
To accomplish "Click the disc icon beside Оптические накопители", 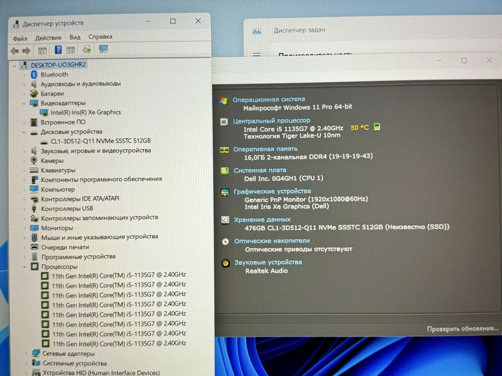I will (x=225, y=241).
